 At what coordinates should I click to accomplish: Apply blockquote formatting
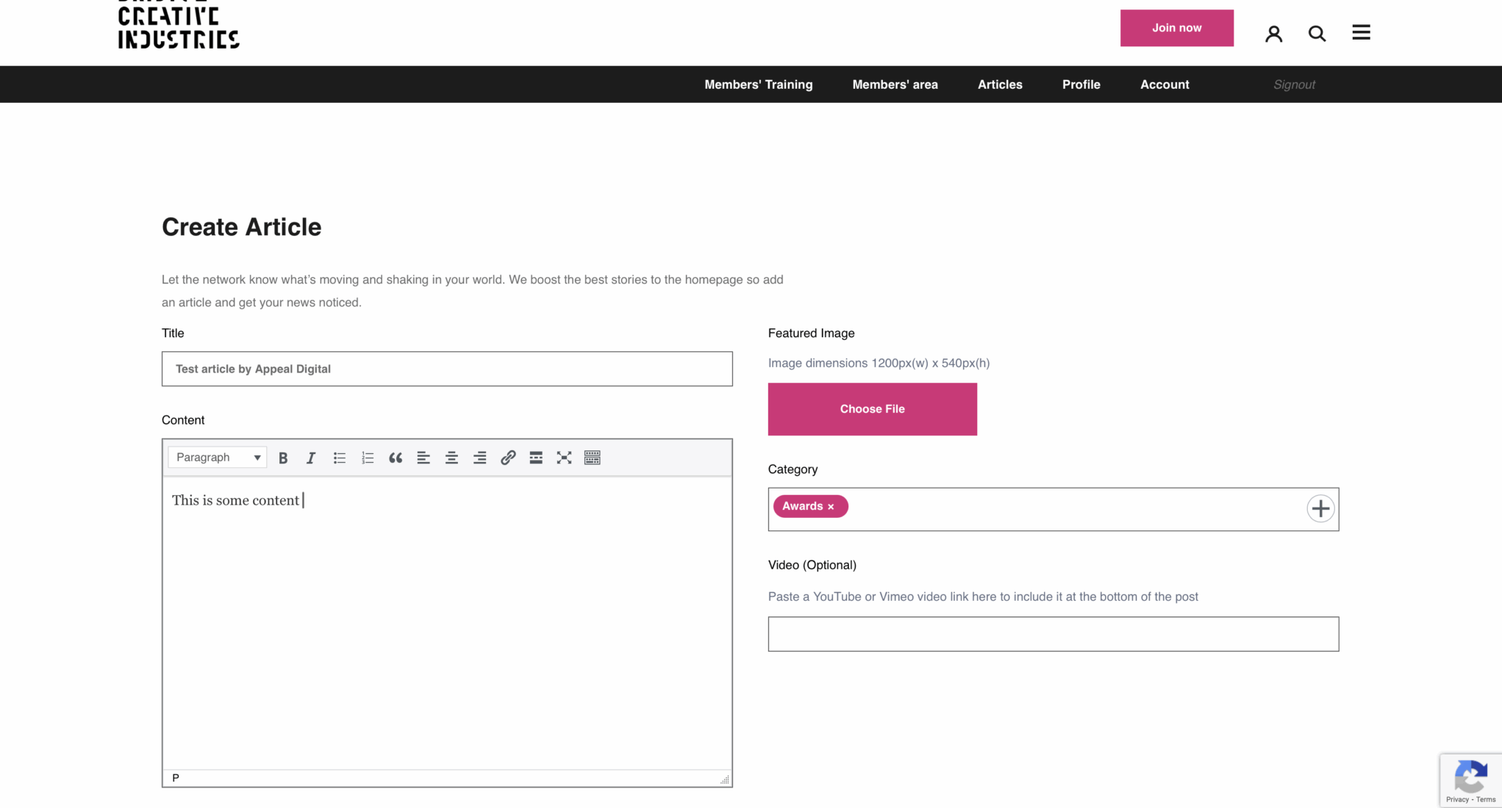point(396,458)
